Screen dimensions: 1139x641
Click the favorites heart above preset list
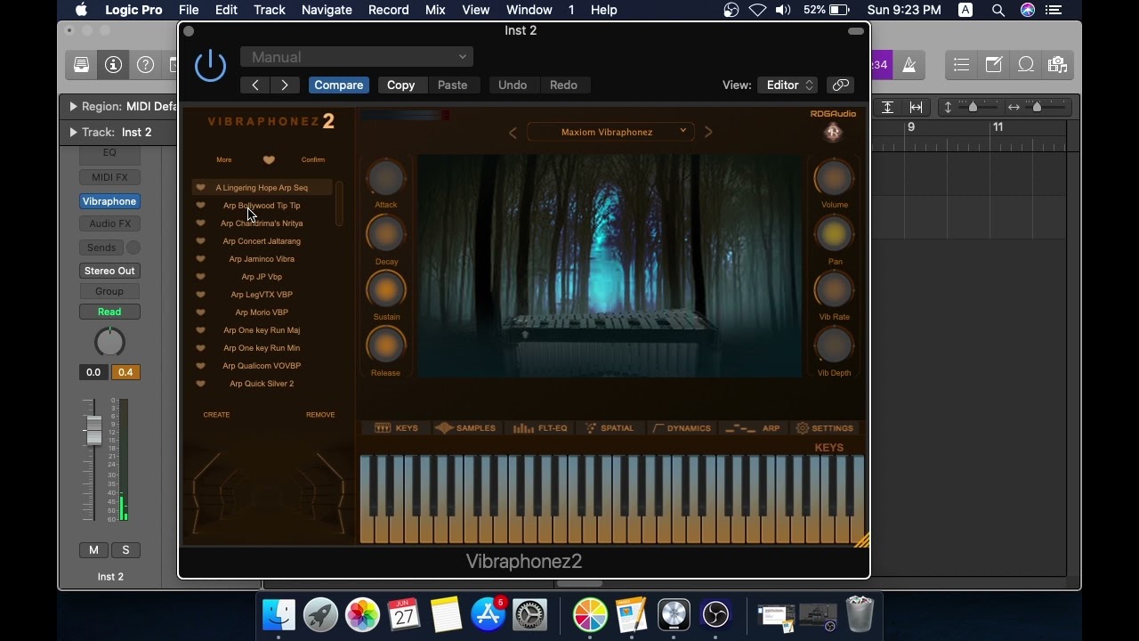click(269, 160)
